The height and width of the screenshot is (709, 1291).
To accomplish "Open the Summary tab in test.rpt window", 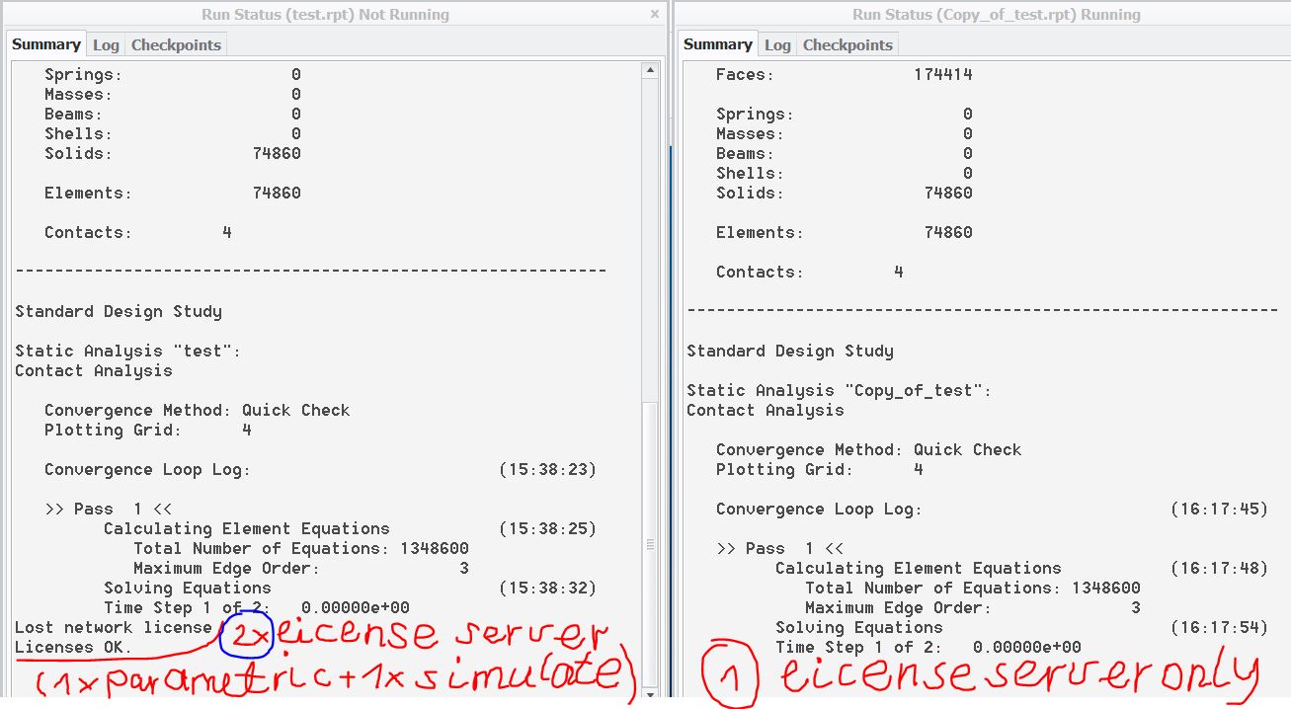I will [x=46, y=44].
